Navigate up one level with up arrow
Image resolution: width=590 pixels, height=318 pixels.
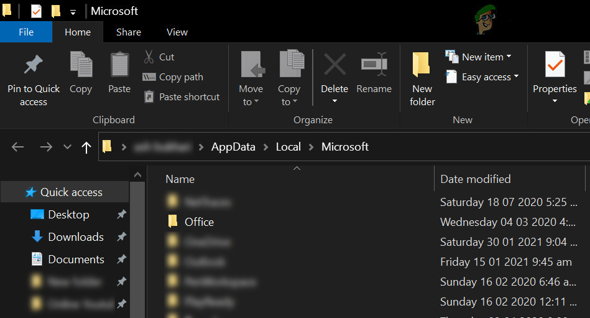point(86,147)
